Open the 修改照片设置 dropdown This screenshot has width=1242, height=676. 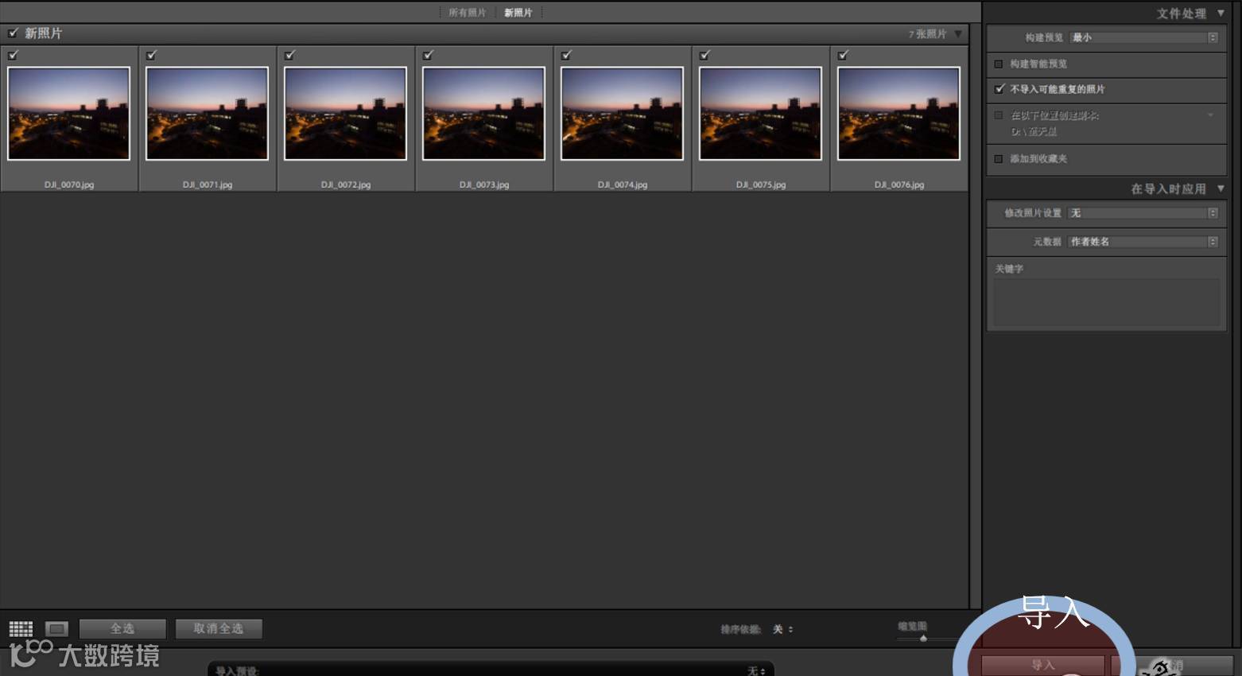coord(1144,213)
